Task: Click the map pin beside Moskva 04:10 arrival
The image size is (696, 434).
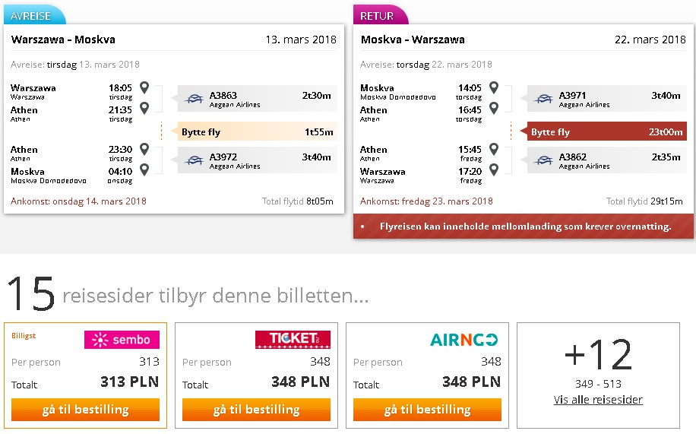Action: pos(144,169)
